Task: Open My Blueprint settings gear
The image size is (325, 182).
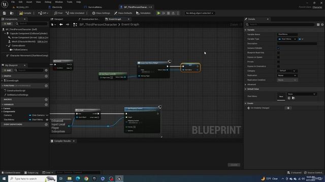Action: [x=46, y=70]
